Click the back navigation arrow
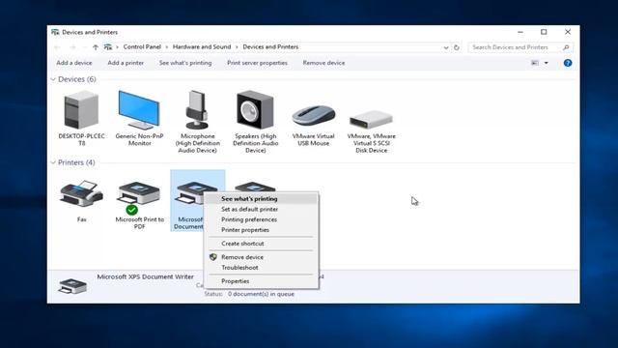This screenshot has height=348, width=618. [x=58, y=47]
